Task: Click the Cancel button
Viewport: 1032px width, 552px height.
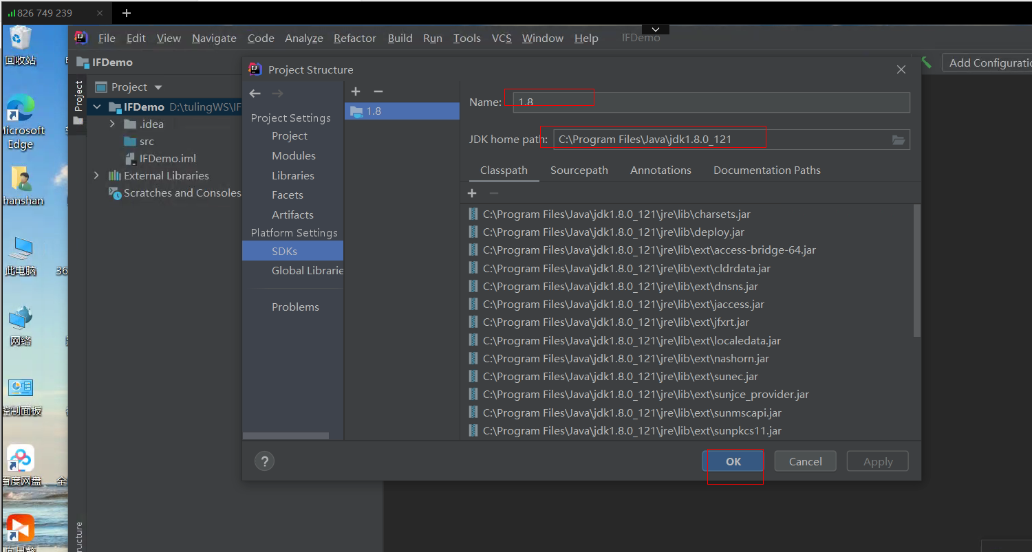Action: point(806,461)
